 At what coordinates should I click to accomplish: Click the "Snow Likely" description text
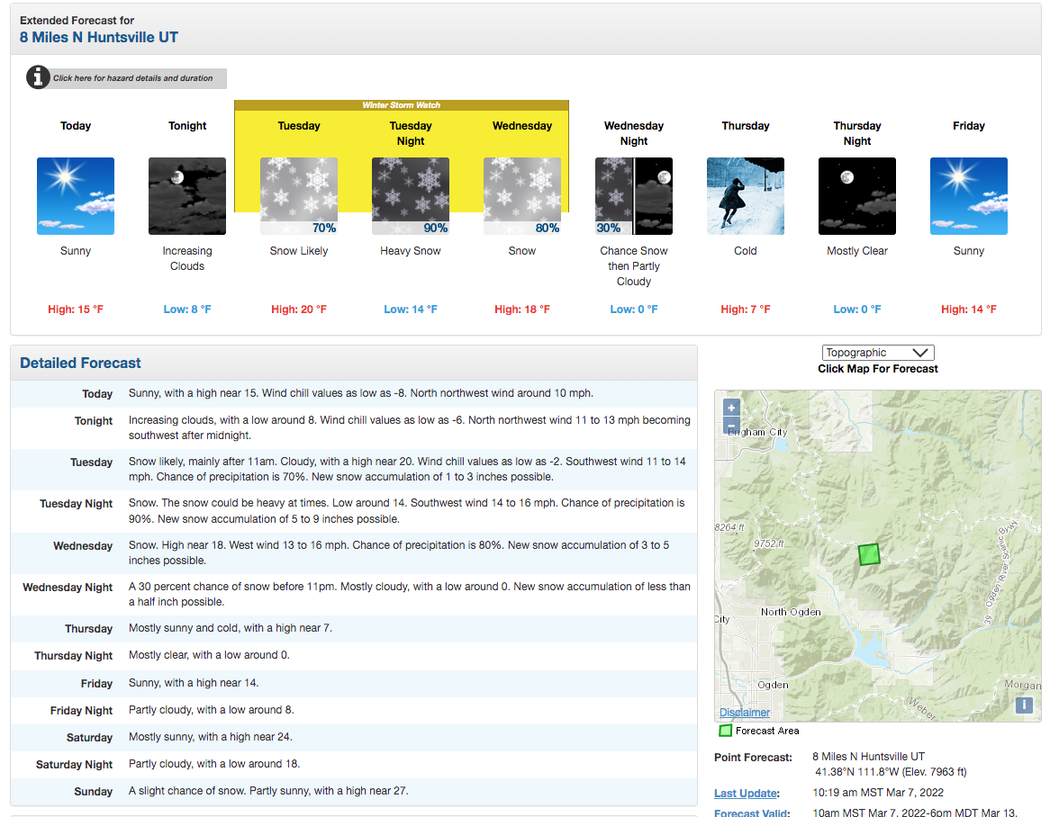click(299, 251)
